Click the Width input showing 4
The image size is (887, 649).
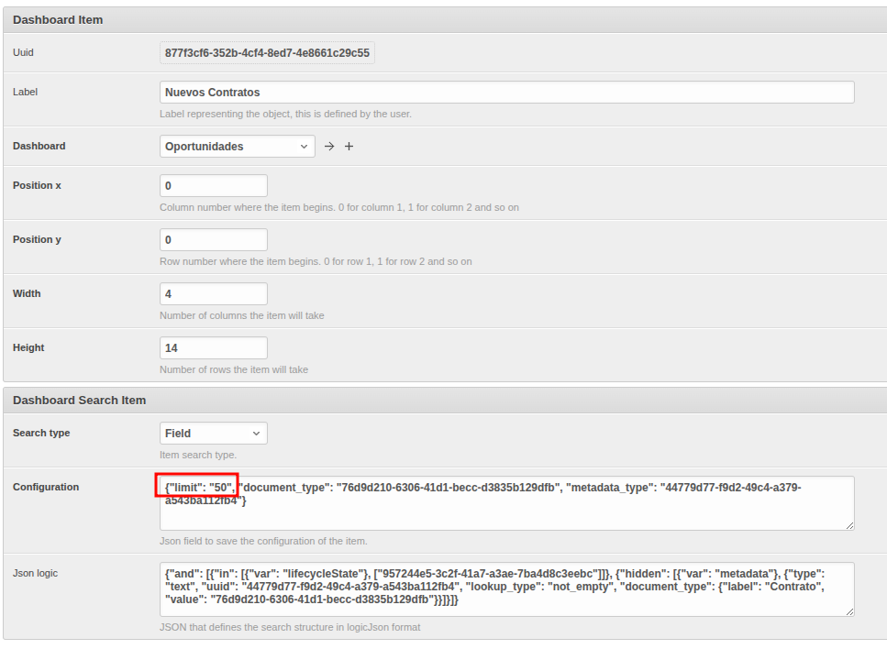point(213,294)
